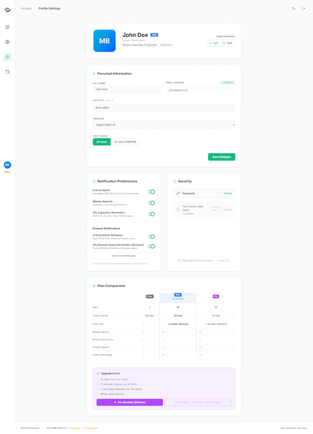This screenshot has height=434, width=313.
Task: Click the Notification Preferences bell icon
Action: [x=94, y=181]
